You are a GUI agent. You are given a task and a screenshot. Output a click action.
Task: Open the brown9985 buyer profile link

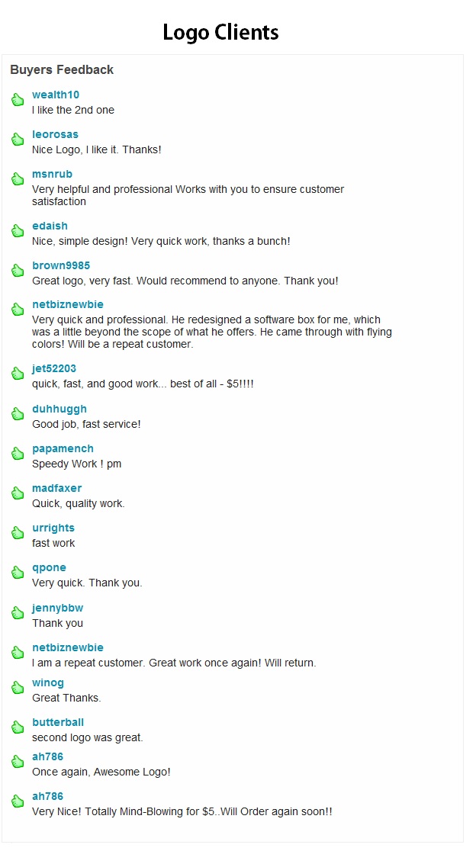point(61,266)
